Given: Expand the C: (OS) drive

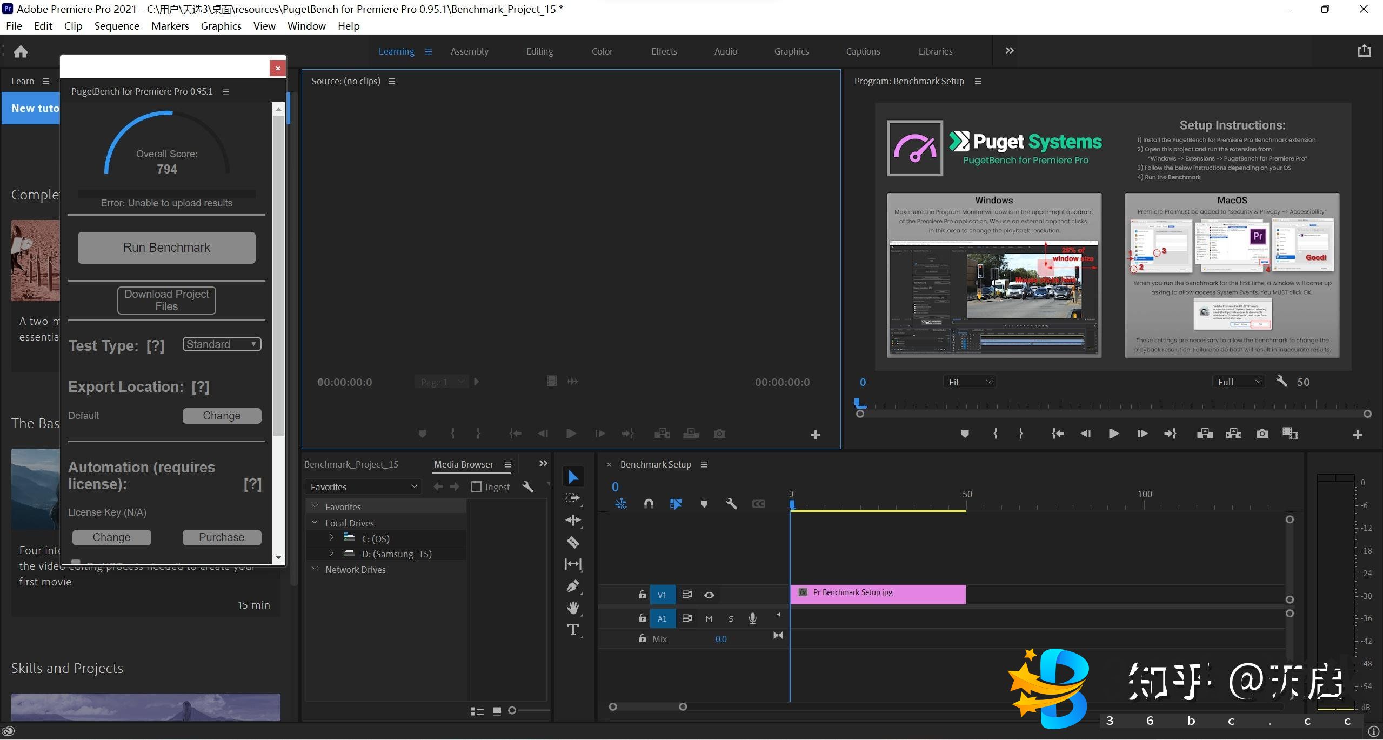Looking at the screenshot, I should click(x=332, y=538).
